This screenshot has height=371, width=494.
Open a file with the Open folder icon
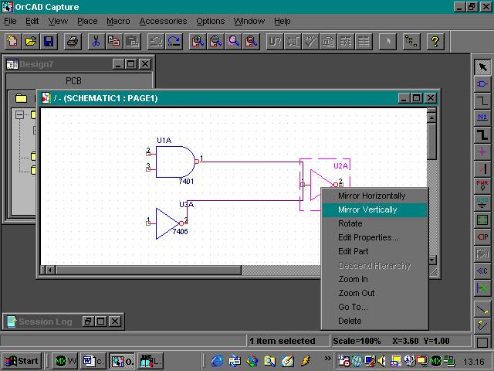(31, 41)
